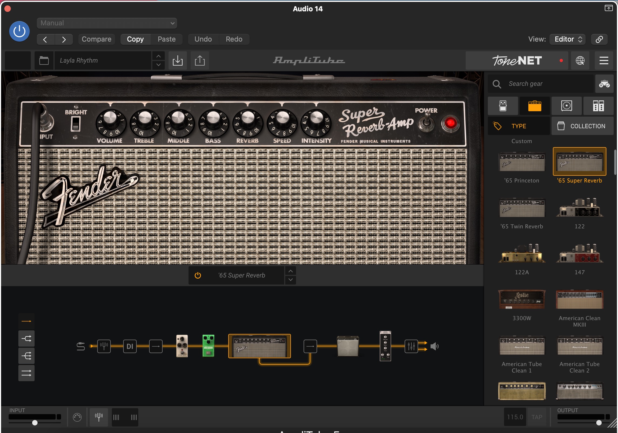This screenshot has width=618, height=433.
Task: Choose the 147 amp model
Action: 580,254
